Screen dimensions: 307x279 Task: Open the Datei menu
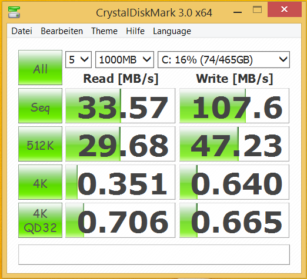(22, 31)
